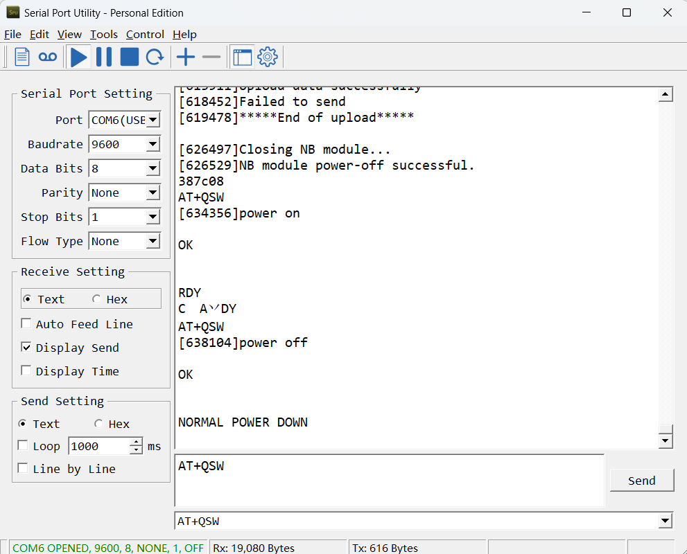
Task: Increase font size with plus icon
Action: [186, 57]
